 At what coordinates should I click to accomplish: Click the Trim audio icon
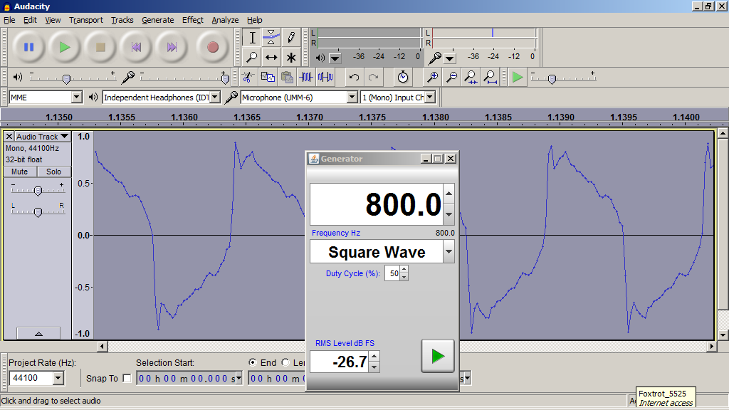click(x=306, y=77)
